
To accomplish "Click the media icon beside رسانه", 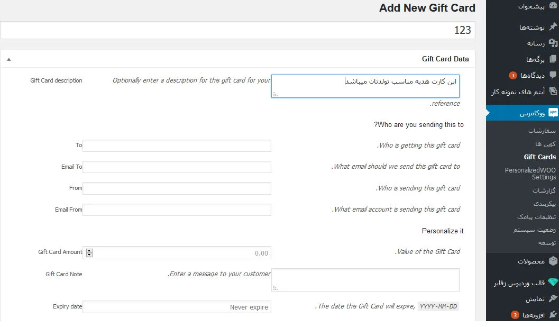I will (553, 43).
